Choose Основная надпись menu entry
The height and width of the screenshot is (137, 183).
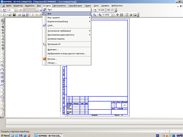pyautogui.click(x=67, y=39)
